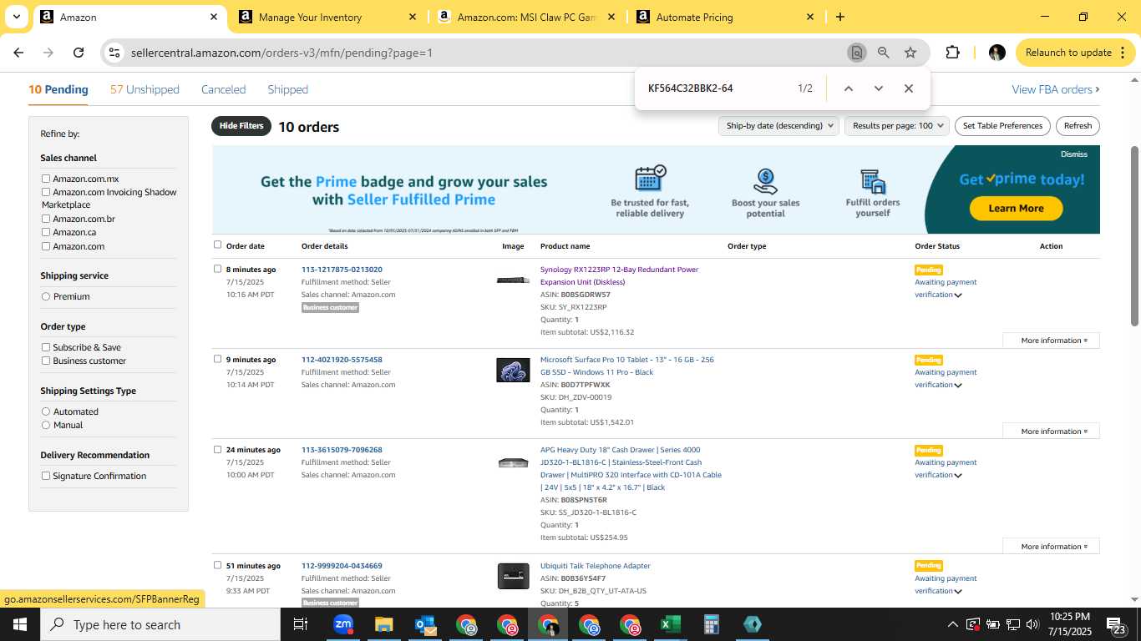Show hidden system tray icons
This screenshot has height=641, width=1141.
(x=952, y=624)
